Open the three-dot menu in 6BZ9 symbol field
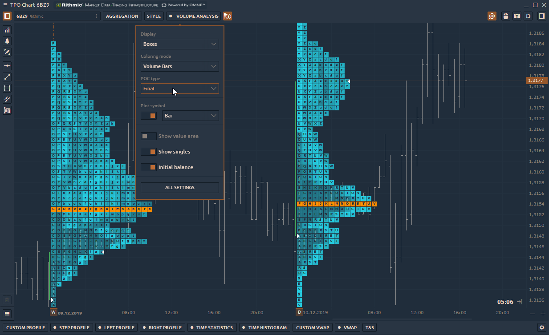The image size is (549, 335). 96,16
